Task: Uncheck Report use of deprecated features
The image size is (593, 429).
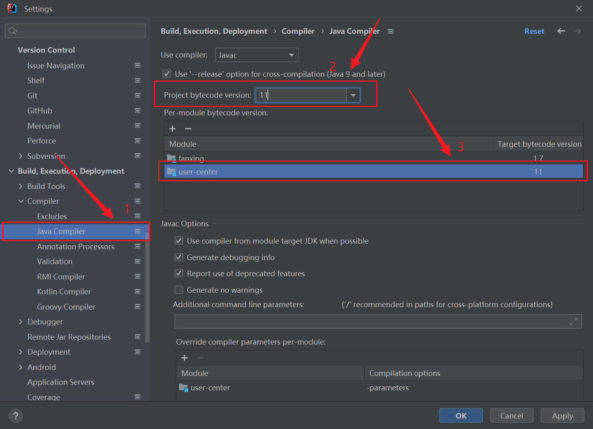Action: (179, 273)
